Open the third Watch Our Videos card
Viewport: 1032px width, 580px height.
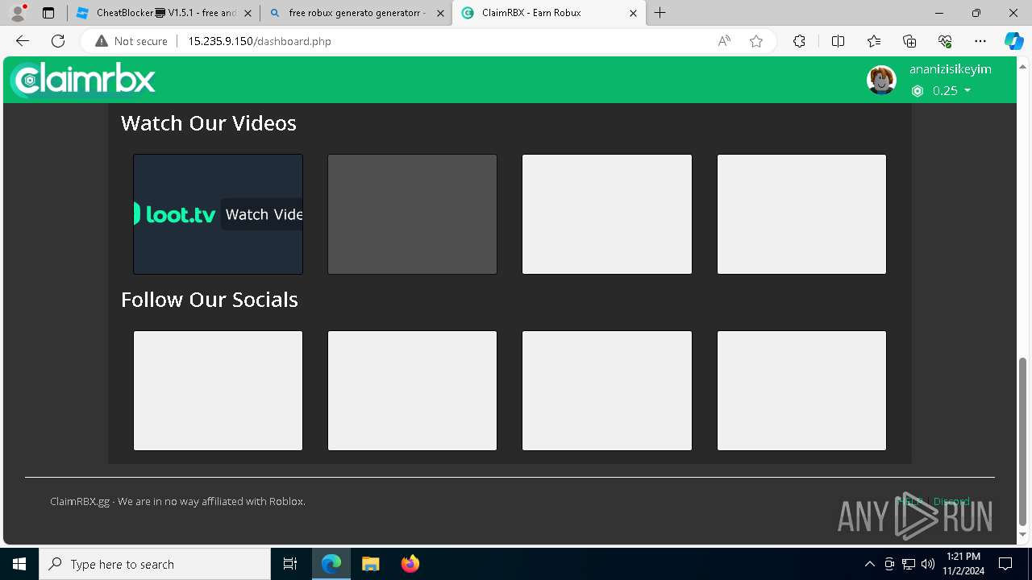point(607,214)
